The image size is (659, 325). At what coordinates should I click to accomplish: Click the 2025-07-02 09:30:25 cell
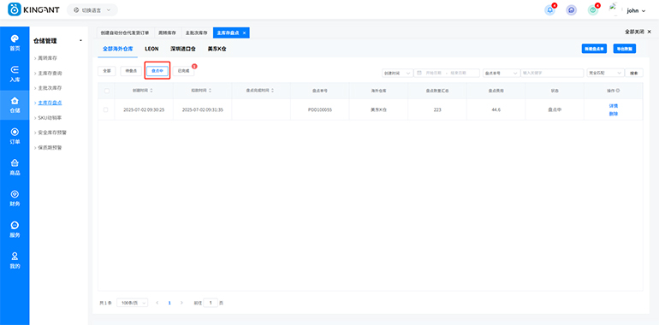click(144, 109)
